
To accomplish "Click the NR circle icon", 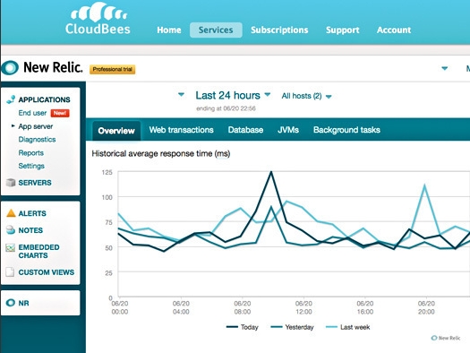I will coord(11,303).
